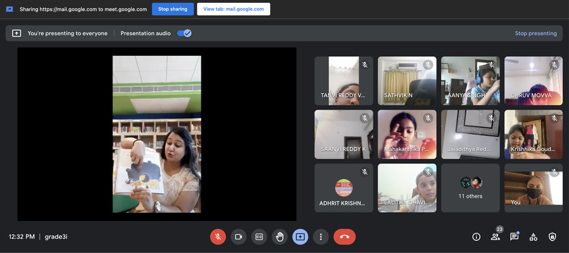Toggle the Presentation audio switch
This screenshot has width=569, height=253.
pos(184,34)
